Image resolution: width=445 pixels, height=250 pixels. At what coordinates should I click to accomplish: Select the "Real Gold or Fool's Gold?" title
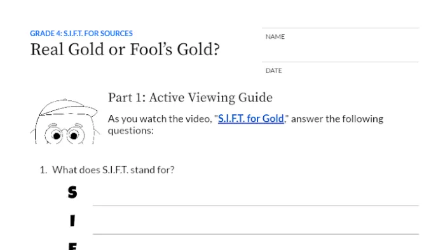125,49
